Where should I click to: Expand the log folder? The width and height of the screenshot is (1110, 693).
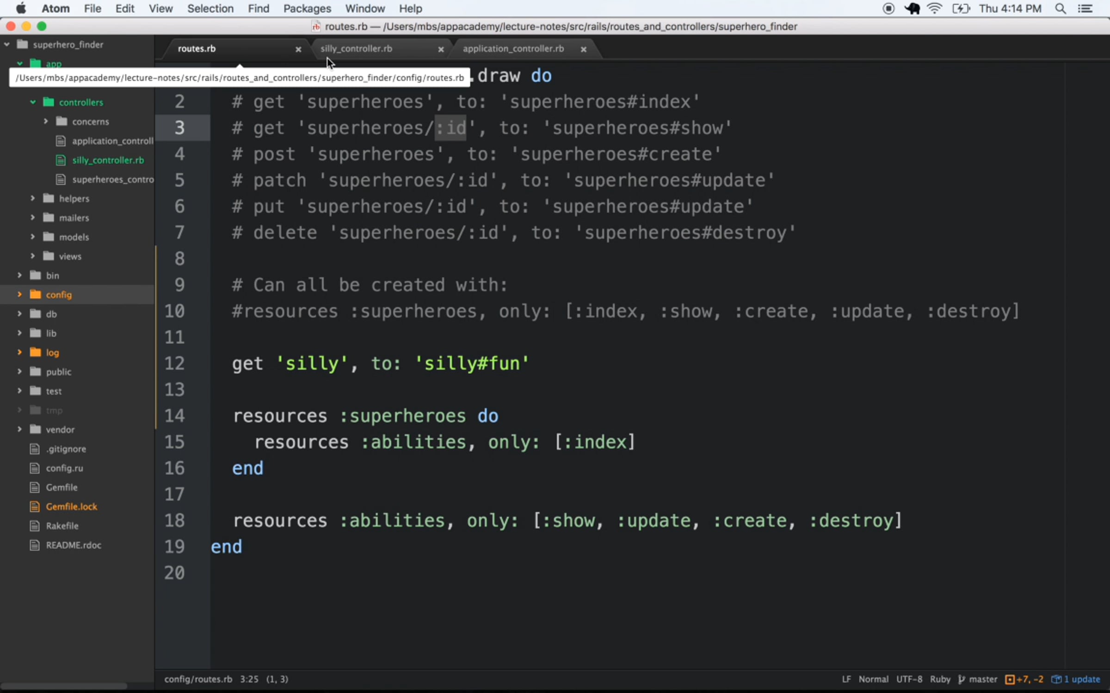[19, 352]
